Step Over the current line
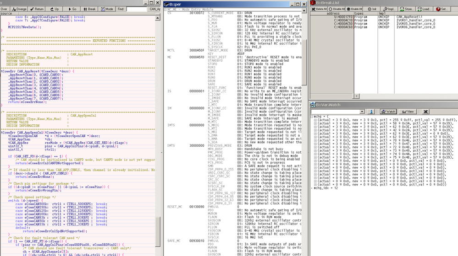 coord(5,9)
